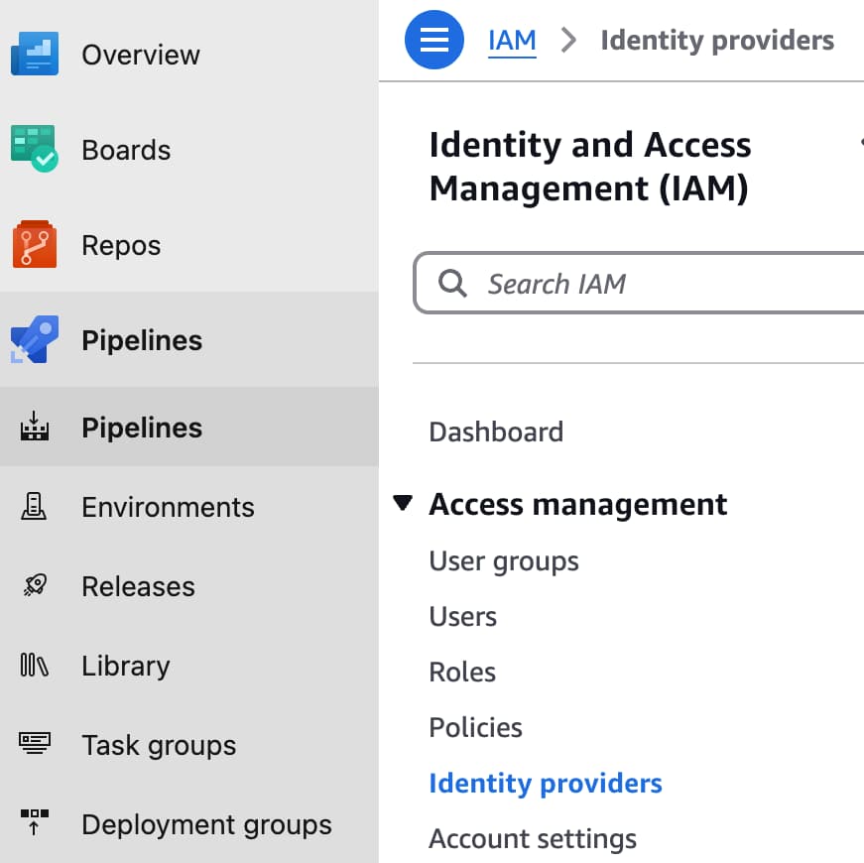Click the IAM breadcrumb link
This screenshot has width=864, height=863.
coord(512,41)
